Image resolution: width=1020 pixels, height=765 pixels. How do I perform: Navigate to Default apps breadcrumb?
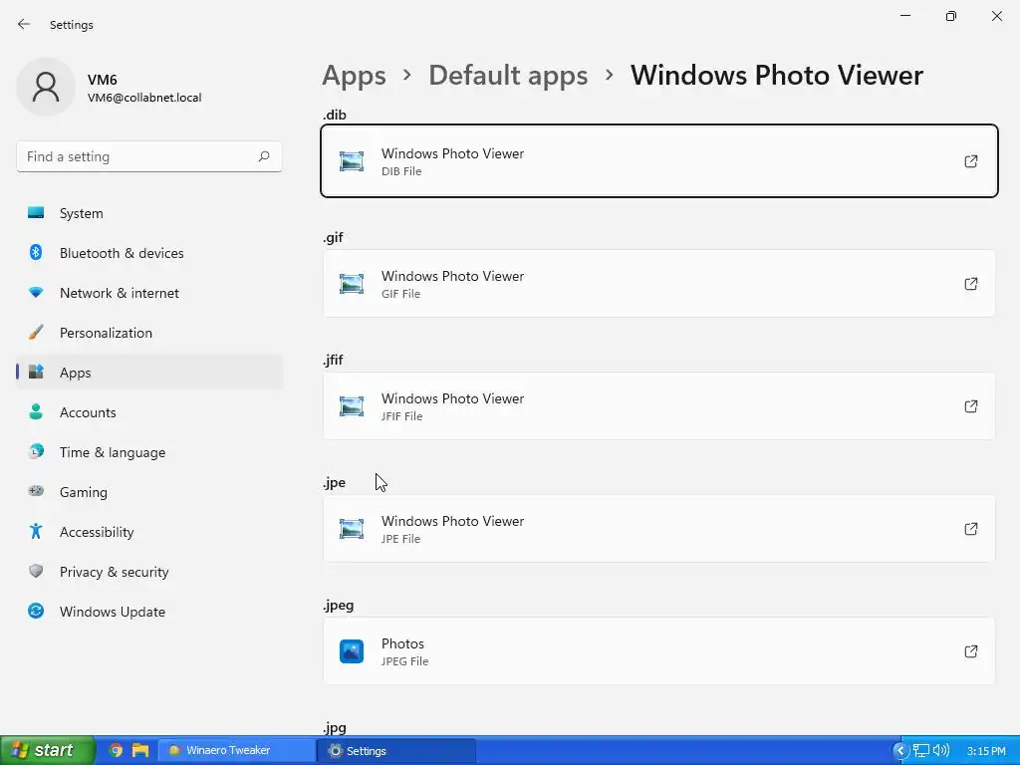click(508, 75)
